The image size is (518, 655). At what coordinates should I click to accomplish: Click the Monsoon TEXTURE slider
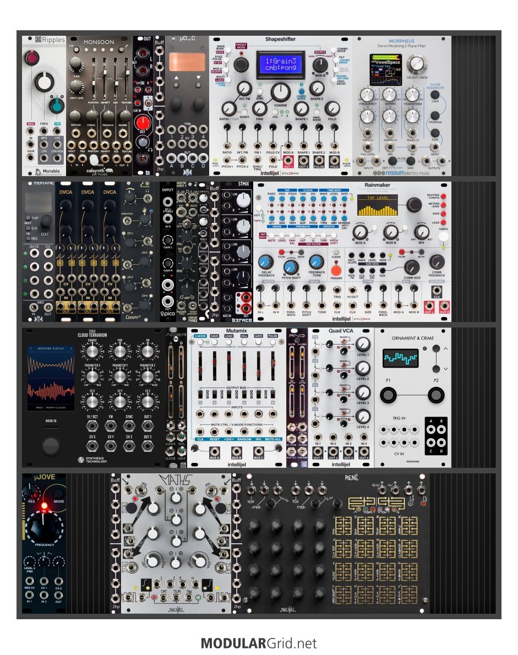126,78
